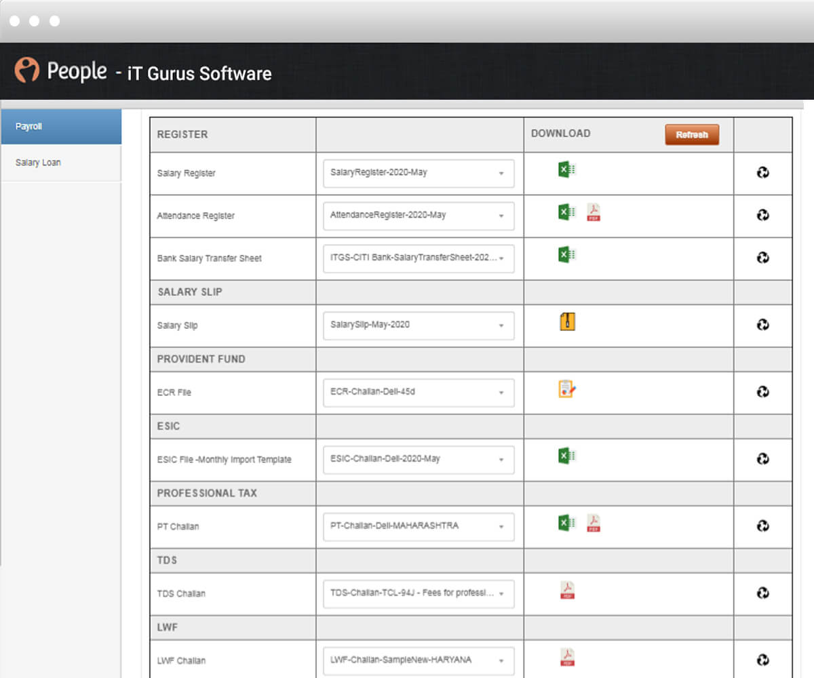Open the PT-Challan-Dell-MAHARASHTRA dropdown
Screen dimensions: 814x678
click(418, 526)
